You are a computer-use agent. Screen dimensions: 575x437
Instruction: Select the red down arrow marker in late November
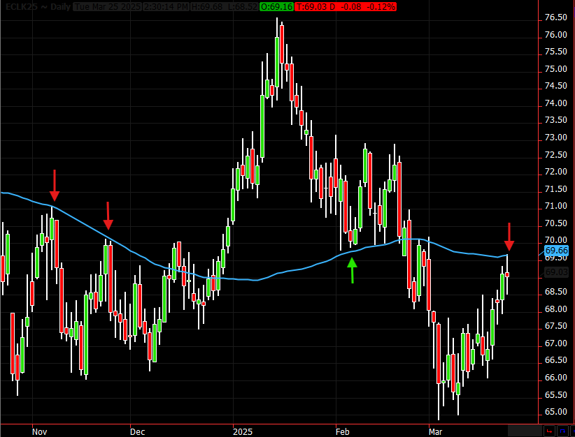[108, 216]
